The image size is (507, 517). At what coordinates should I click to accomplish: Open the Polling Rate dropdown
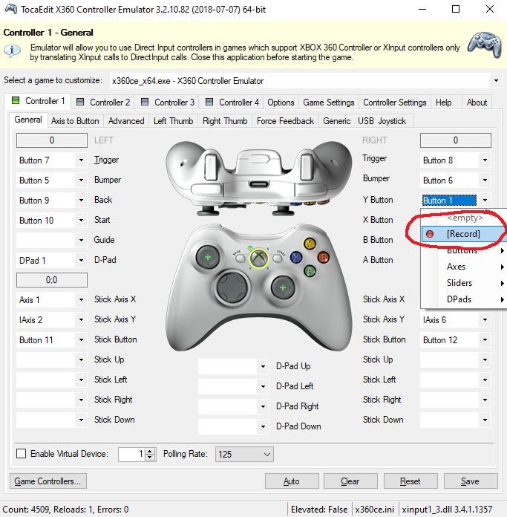tap(244, 455)
